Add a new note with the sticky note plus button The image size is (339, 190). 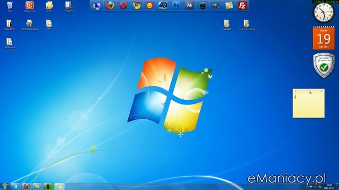click(x=296, y=91)
